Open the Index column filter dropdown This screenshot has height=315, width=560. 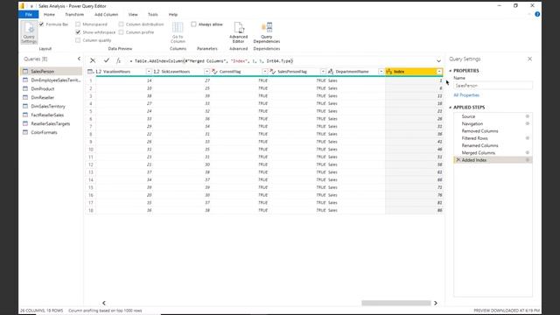pos(439,72)
